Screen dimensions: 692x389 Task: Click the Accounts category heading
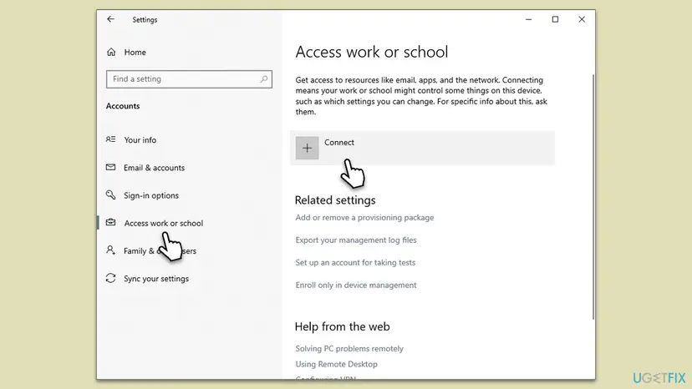pyautogui.click(x=123, y=106)
